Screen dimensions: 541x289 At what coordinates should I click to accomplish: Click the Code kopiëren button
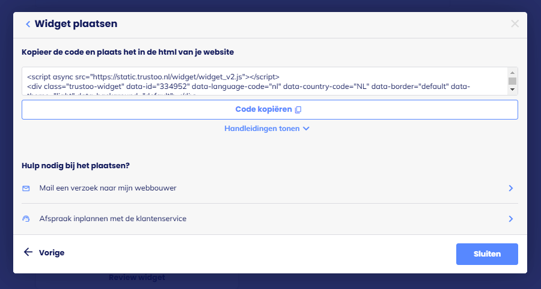[270, 110]
